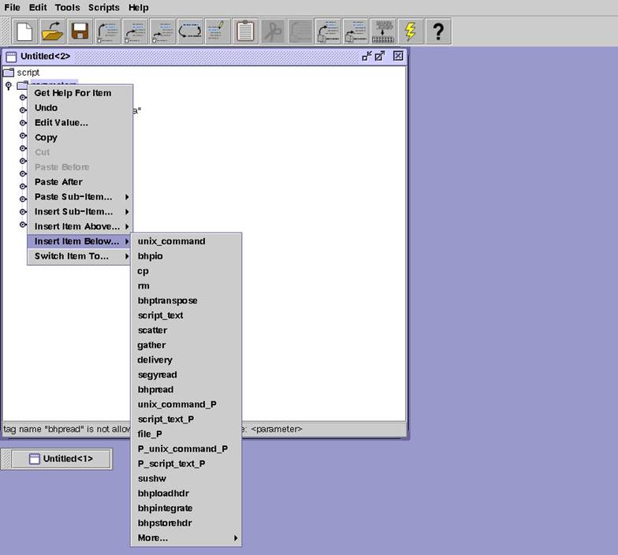Image resolution: width=618 pixels, height=555 pixels.
Task: Select file_P from the submenu
Action: point(186,434)
